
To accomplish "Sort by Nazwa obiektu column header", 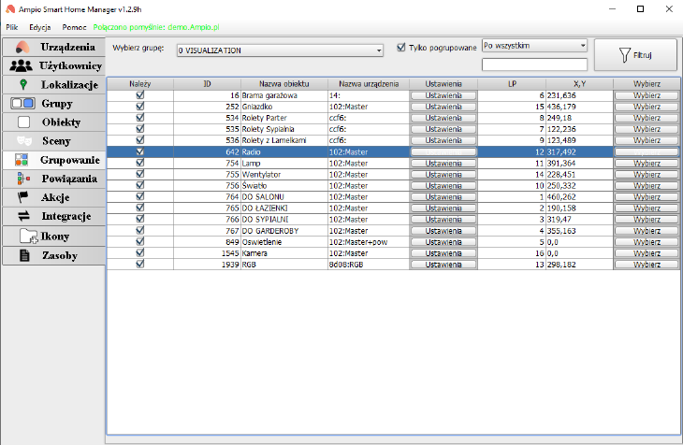I will pos(284,83).
